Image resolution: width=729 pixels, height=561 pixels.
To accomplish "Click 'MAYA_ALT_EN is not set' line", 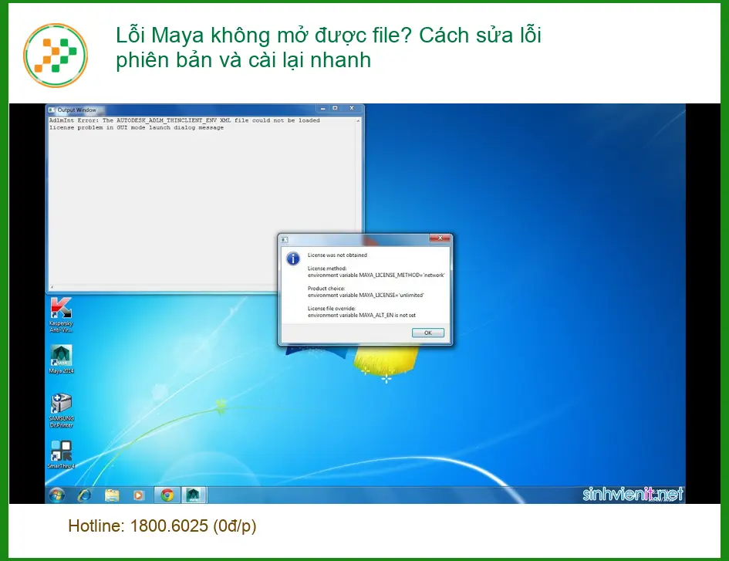I will pyautogui.click(x=362, y=315).
